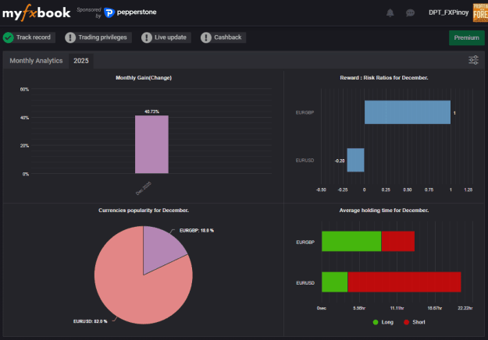The width and height of the screenshot is (488, 340).
Task: Open the DPT_FXPinoy username menu
Action: (x=448, y=12)
